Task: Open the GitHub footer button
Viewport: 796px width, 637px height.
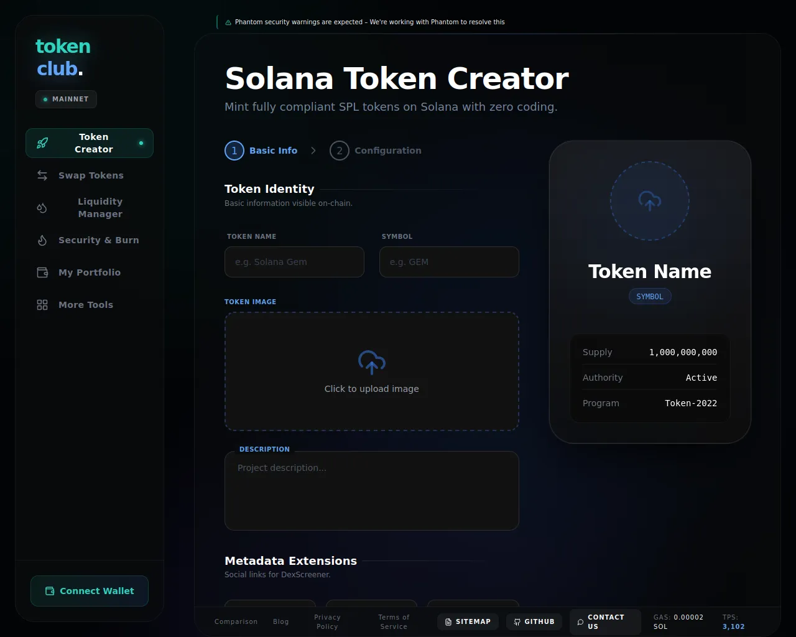Action: 534,621
